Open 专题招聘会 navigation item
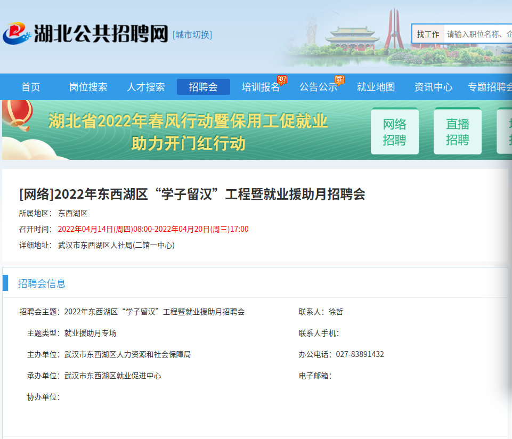Image resolution: width=512 pixels, height=439 pixels. 490,87
